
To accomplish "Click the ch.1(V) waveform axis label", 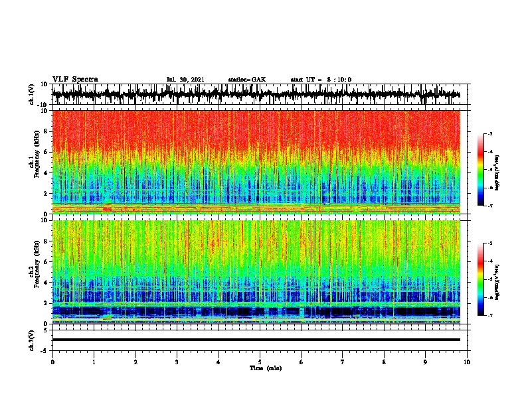I will [32, 94].
